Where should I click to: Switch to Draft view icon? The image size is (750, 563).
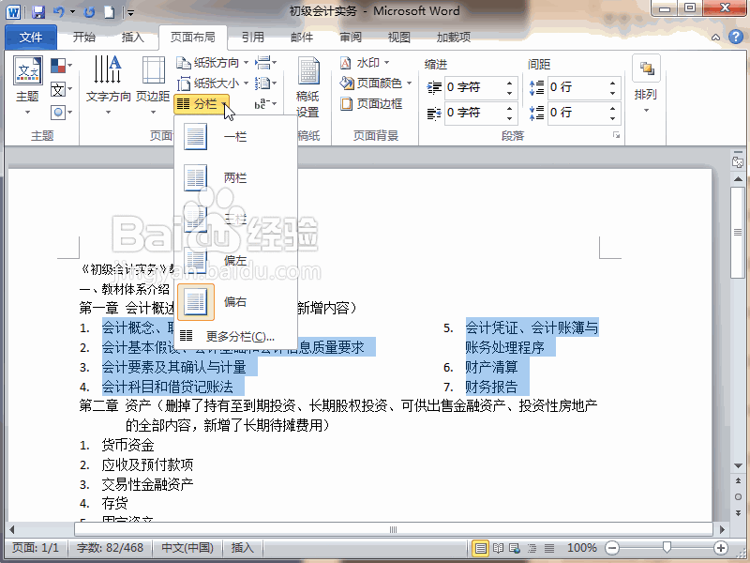coord(549,548)
